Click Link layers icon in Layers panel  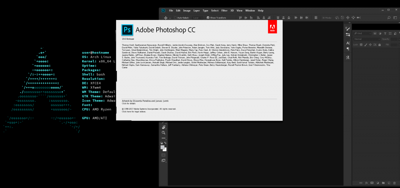click(361, 183)
